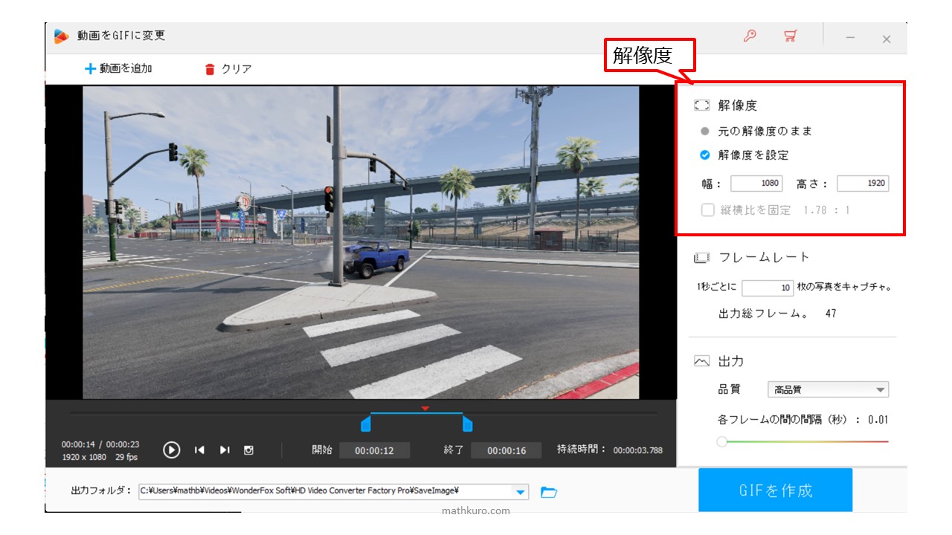The height and width of the screenshot is (535, 952).
Task: Select 元の解像度のまま radio option
Action: 757,131
